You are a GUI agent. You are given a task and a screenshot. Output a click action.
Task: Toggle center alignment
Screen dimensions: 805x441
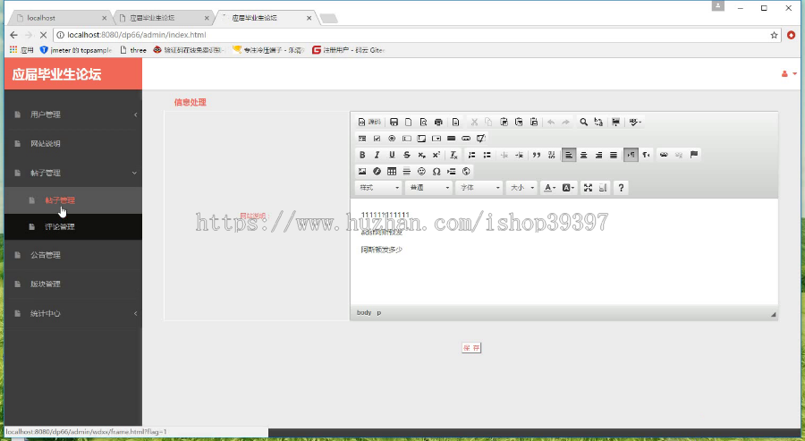tap(584, 155)
